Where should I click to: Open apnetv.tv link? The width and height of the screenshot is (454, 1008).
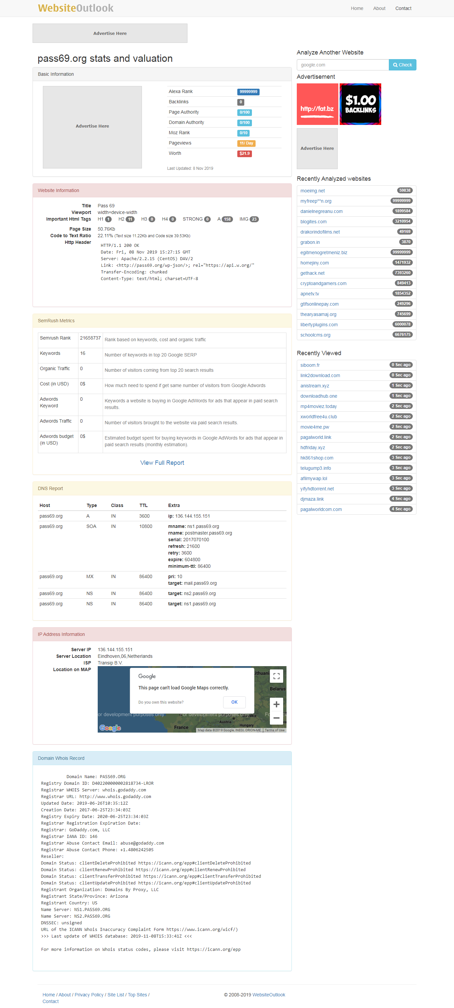click(x=309, y=293)
